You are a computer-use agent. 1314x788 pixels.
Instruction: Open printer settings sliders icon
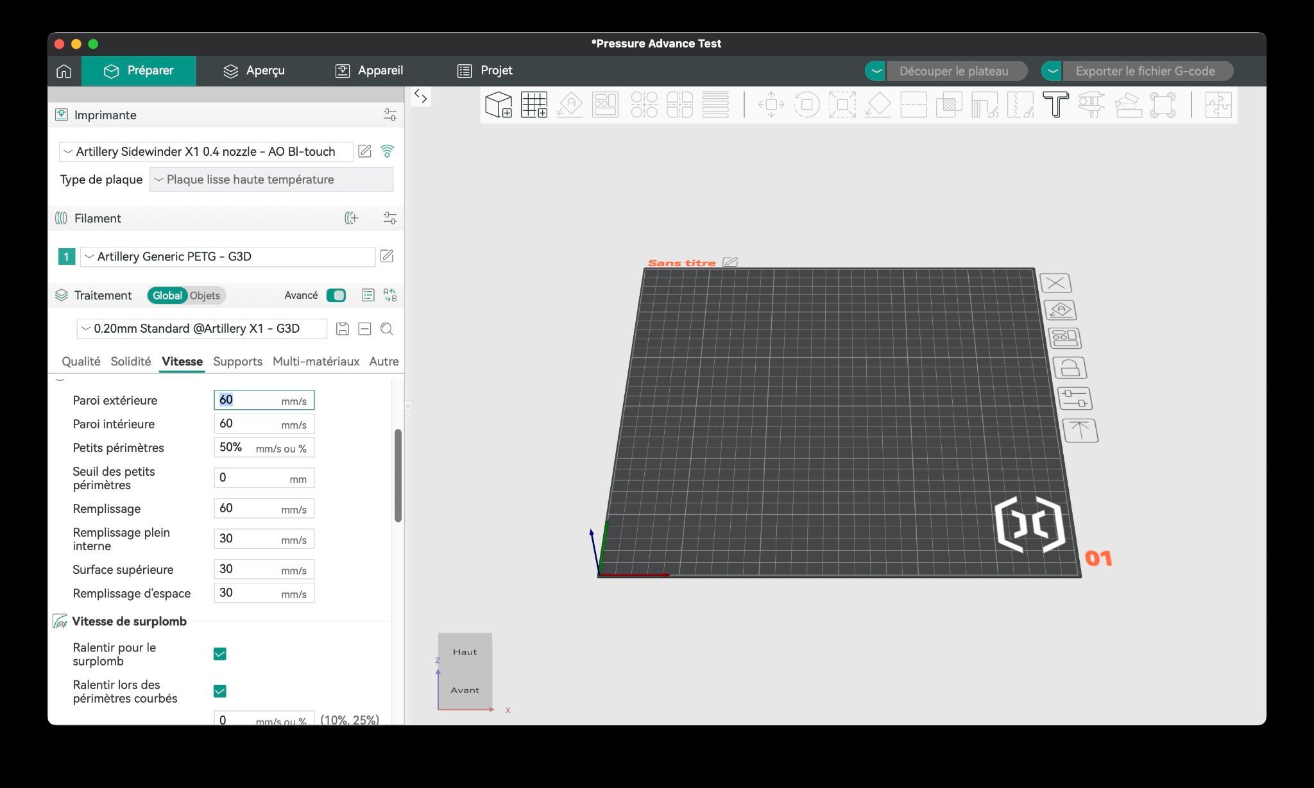tap(390, 115)
